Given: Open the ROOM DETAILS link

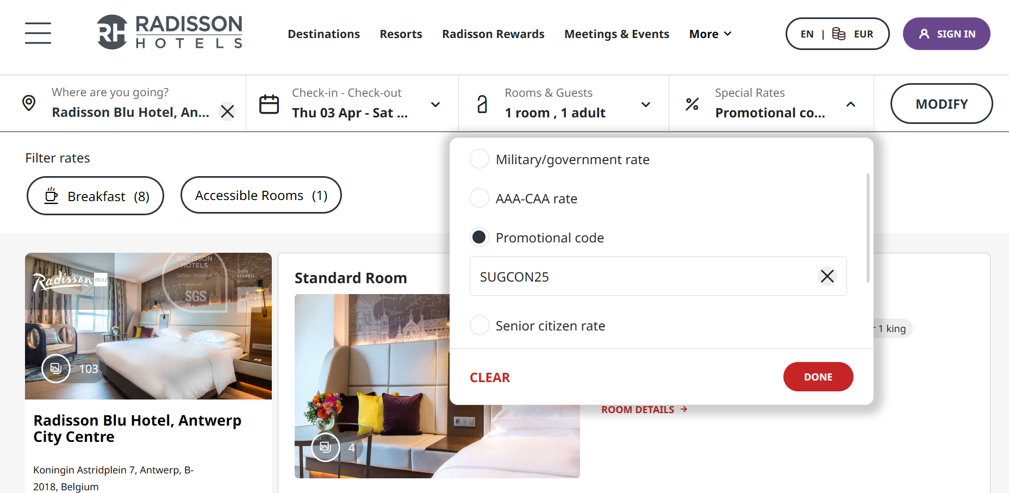Looking at the screenshot, I should 645,409.
